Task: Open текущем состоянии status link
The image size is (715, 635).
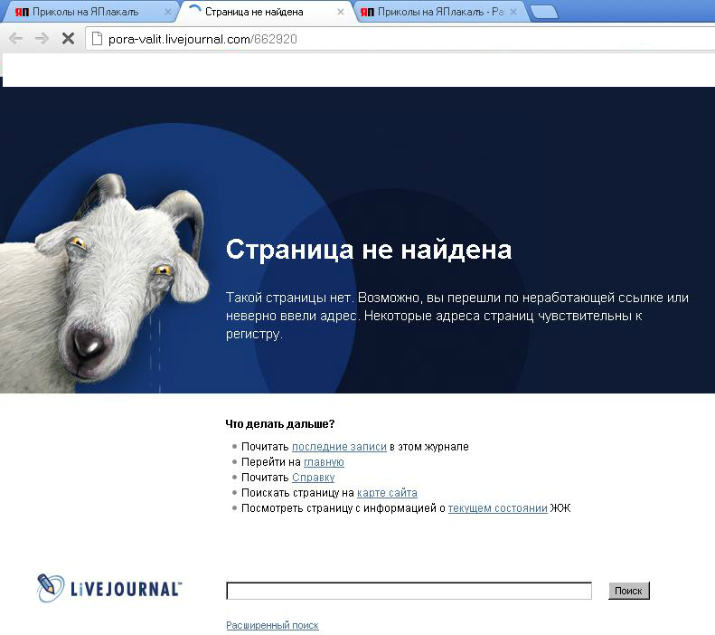Action: (x=497, y=508)
